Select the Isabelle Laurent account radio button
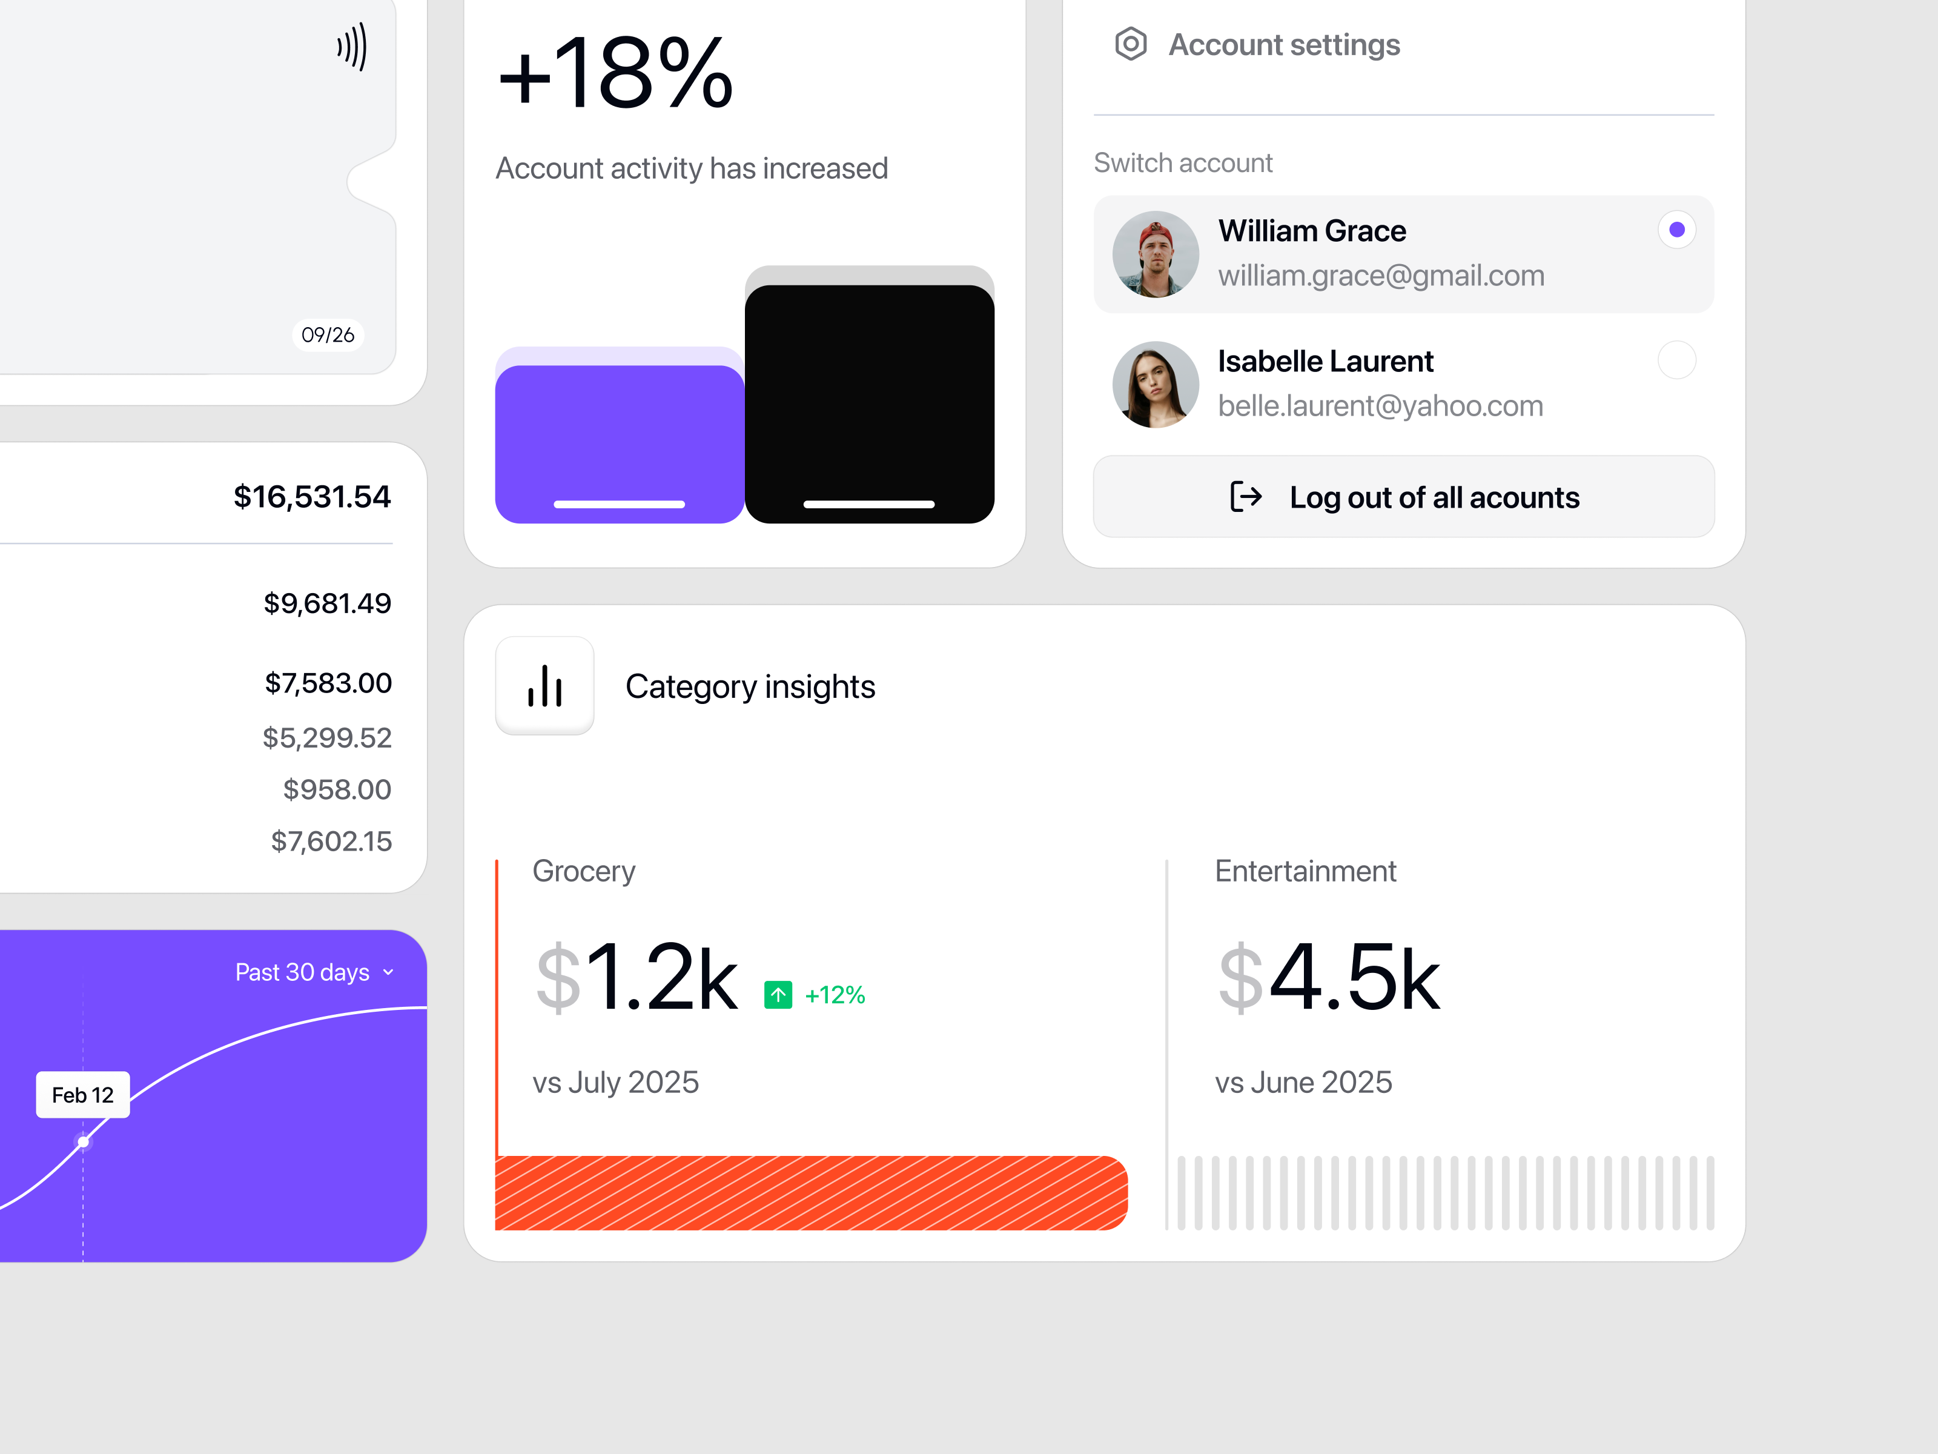Image resolution: width=1938 pixels, height=1454 pixels. coord(1677,360)
